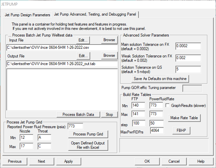Switch to Jet Pump Design Parameters tab
The width and height of the screenshot is (216, 168).
coord(27,15)
